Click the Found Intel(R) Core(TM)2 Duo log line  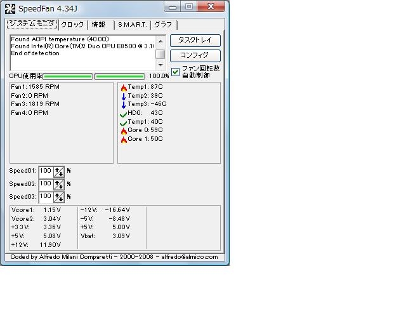[83, 46]
